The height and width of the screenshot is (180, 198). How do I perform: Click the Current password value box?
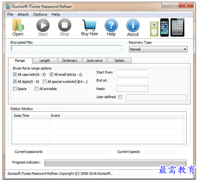[x=78, y=152]
